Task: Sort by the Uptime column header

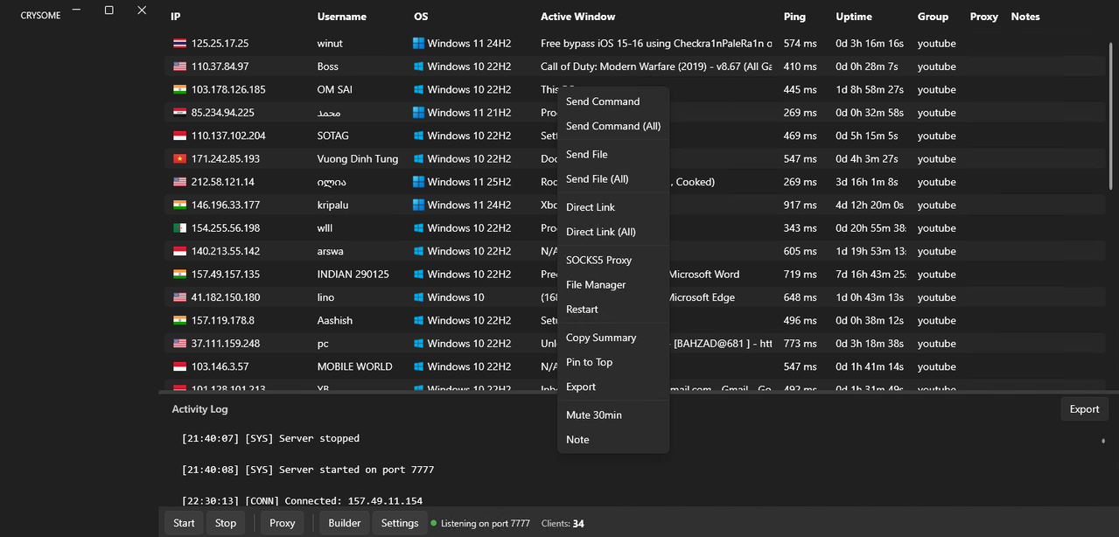Action: tap(854, 17)
